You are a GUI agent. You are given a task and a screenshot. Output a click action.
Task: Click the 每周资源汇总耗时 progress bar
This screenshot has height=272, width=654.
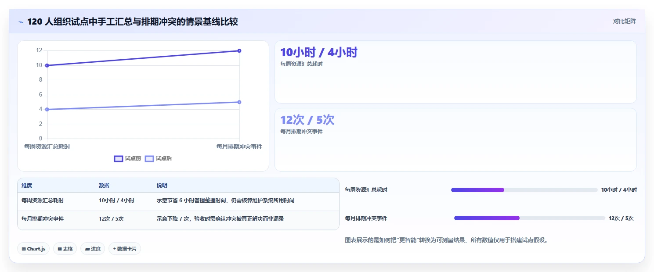coord(524,190)
